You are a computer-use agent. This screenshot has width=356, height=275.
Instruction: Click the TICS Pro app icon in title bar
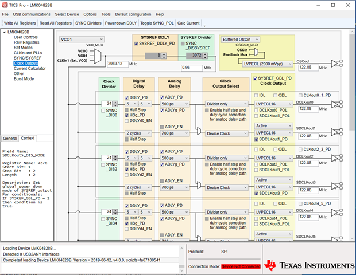(5, 5)
